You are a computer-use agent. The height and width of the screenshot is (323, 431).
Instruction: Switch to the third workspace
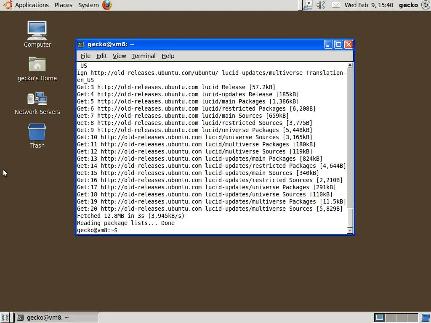click(402, 318)
